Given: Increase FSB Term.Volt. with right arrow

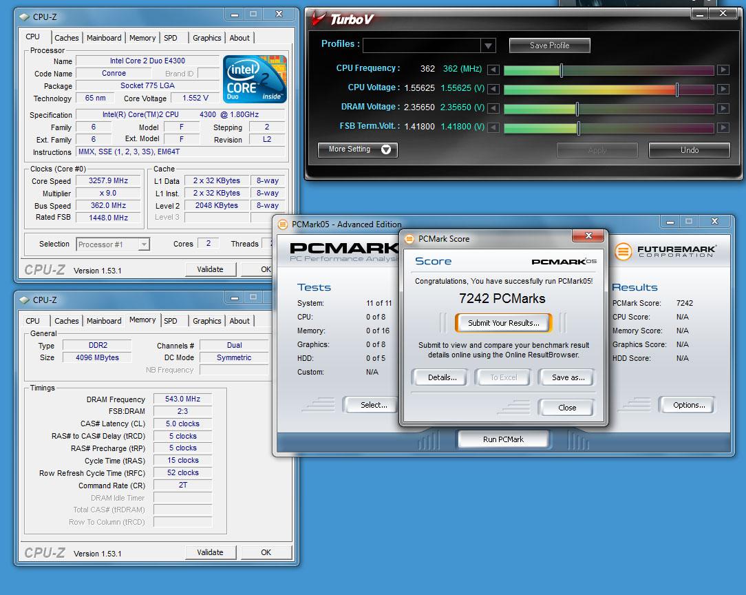Looking at the screenshot, I should pyautogui.click(x=723, y=127).
